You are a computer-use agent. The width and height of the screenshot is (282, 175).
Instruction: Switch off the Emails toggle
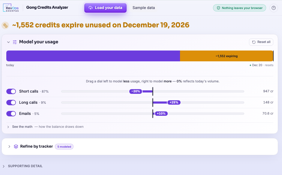[x=11, y=114]
